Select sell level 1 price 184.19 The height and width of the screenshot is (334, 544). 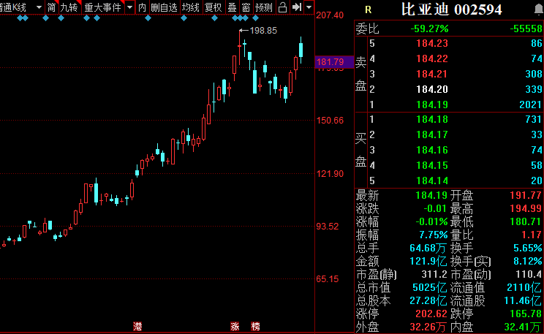point(432,105)
